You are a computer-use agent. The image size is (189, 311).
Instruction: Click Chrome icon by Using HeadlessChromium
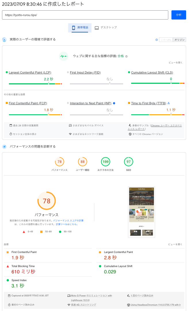click(x=129, y=305)
